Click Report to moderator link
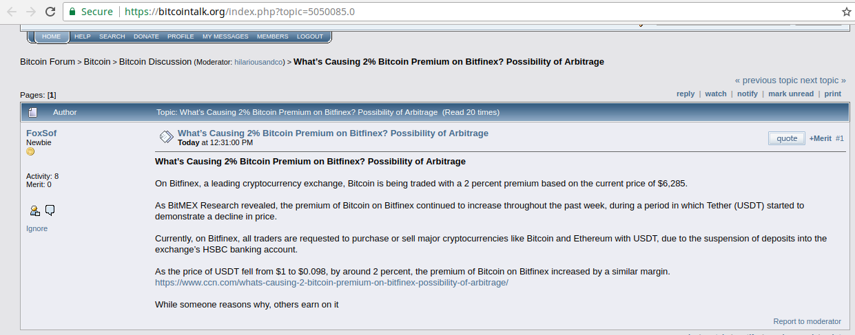This screenshot has width=855, height=335. coord(807,321)
